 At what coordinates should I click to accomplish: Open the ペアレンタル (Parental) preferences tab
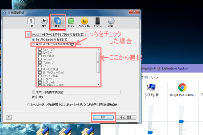(x=84, y=22)
